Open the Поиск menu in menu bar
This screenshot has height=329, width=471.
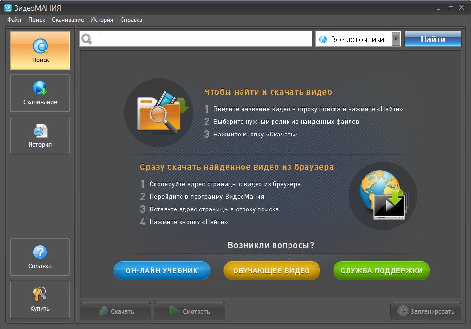pos(37,20)
